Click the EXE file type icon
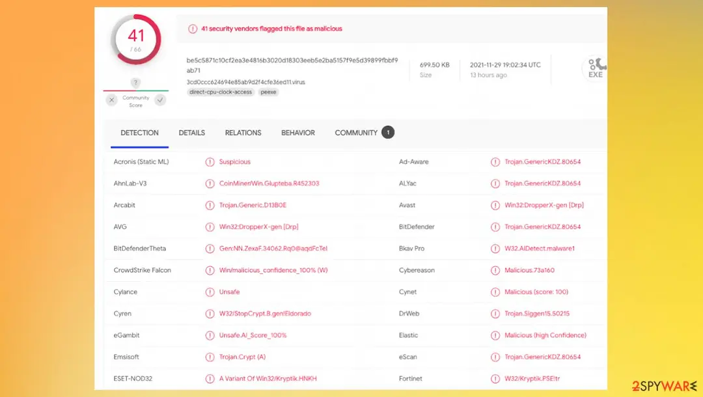Image resolution: width=703 pixels, height=397 pixels. [x=596, y=68]
